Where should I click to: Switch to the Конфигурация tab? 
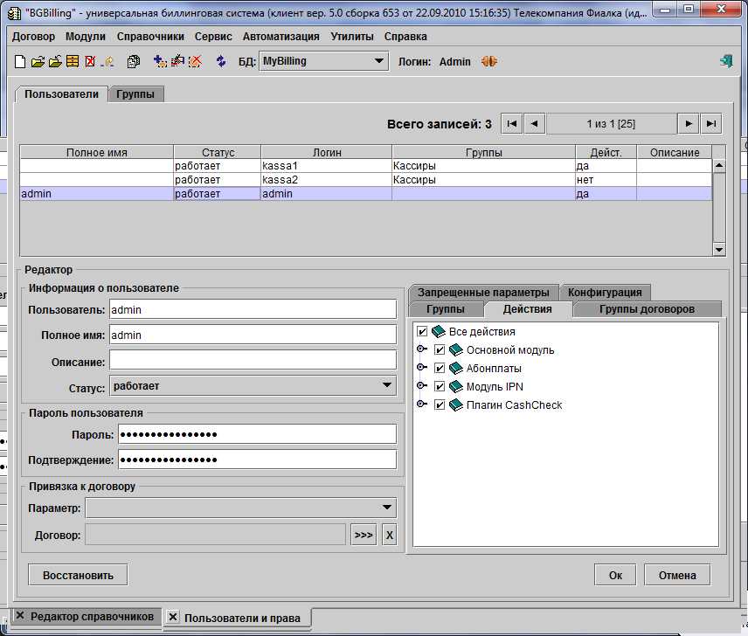[x=605, y=293]
